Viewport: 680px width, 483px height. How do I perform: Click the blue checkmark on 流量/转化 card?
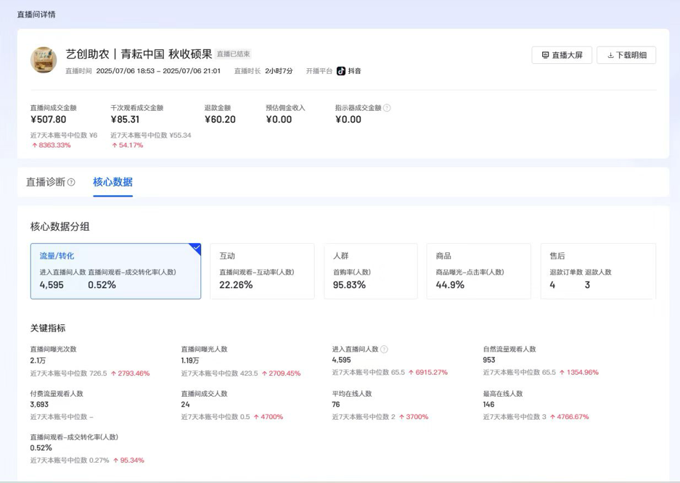pos(195,249)
